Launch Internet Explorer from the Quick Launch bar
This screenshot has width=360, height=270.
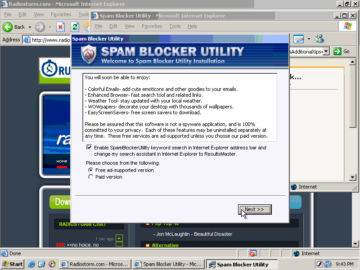coord(31,264)
